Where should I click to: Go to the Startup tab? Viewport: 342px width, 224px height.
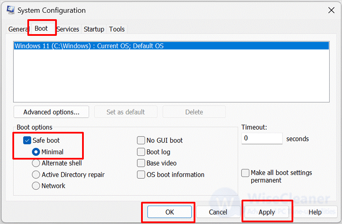coord(94,29)
